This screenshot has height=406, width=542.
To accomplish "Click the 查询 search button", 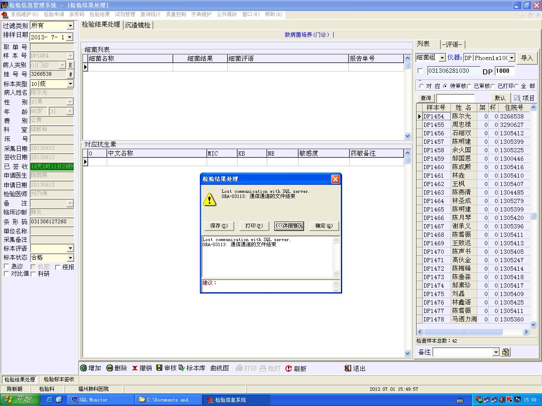I will click(426, 98).
